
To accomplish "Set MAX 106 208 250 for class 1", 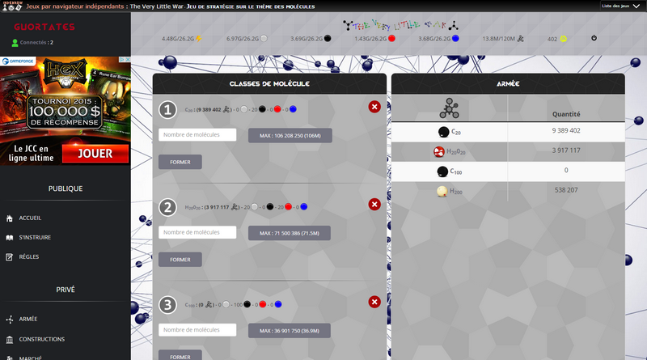I will 290,135.
